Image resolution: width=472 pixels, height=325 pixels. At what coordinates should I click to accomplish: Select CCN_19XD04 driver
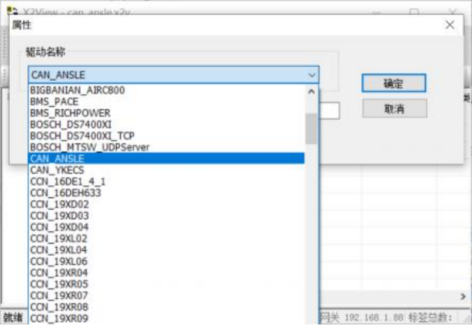tap(166, 227)
